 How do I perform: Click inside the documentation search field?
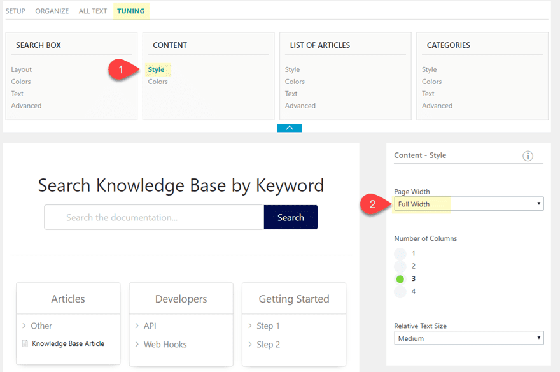pos(153,217)
